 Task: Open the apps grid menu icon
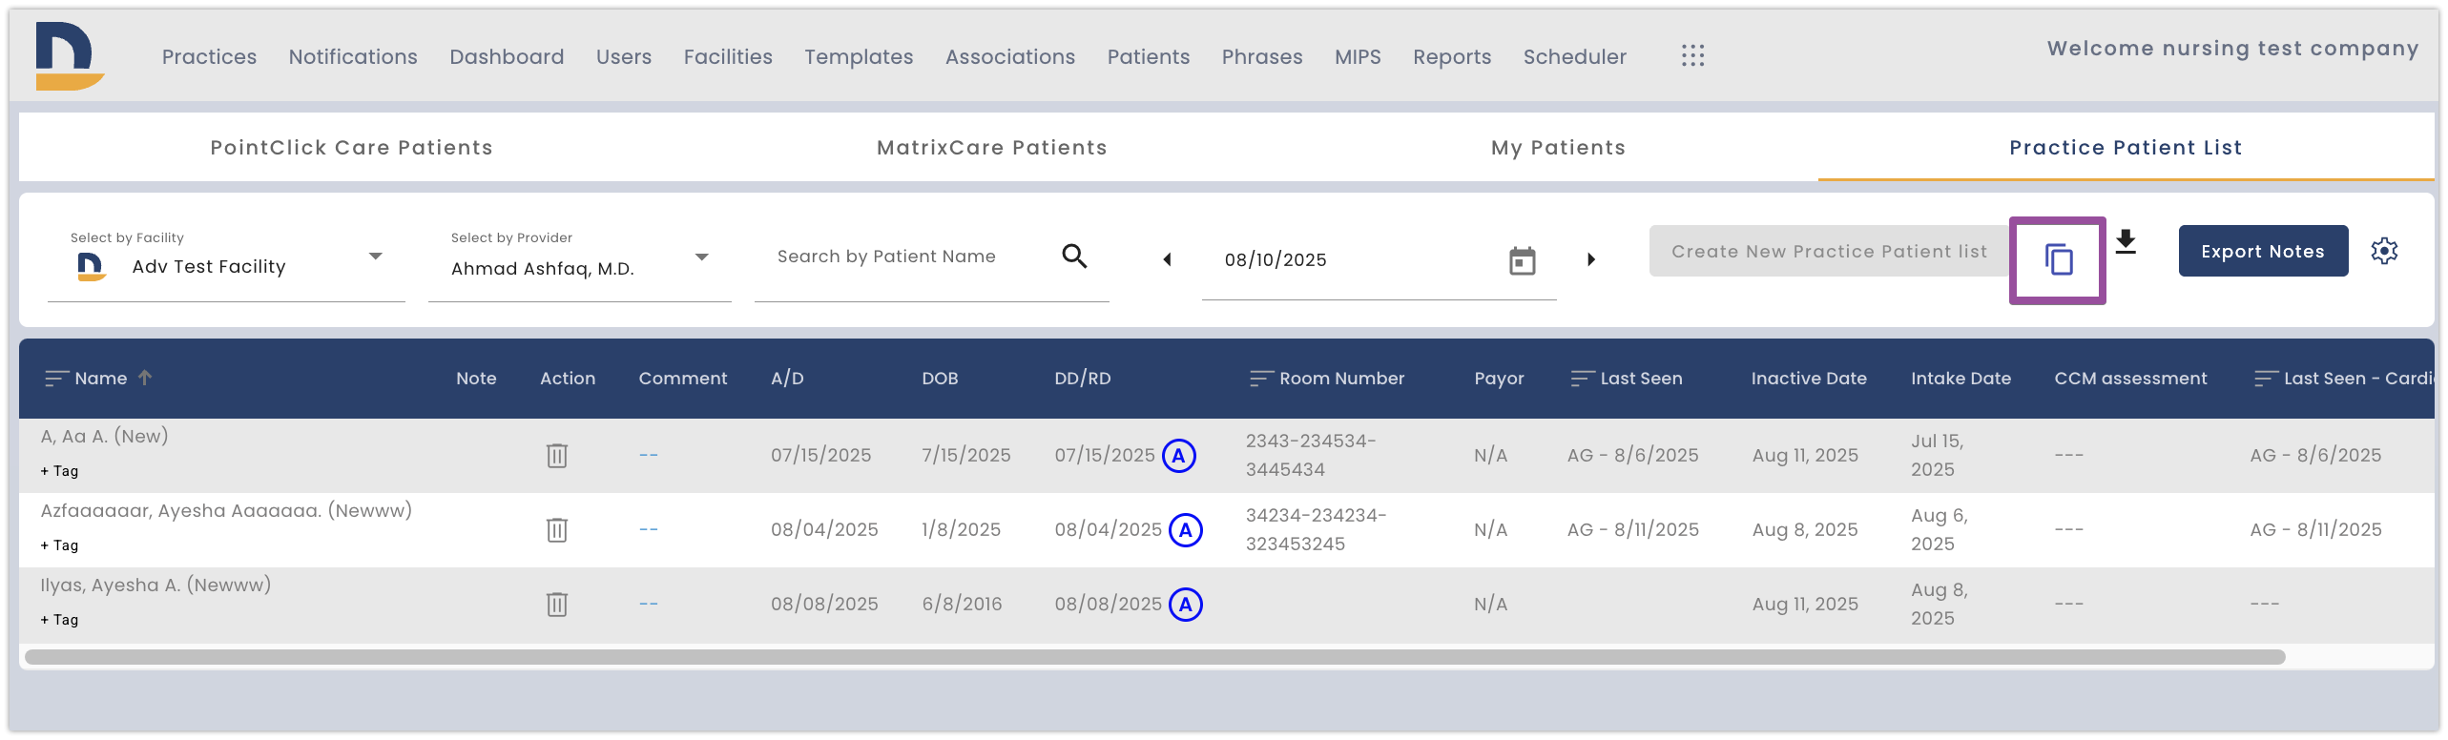point(1692,56)
